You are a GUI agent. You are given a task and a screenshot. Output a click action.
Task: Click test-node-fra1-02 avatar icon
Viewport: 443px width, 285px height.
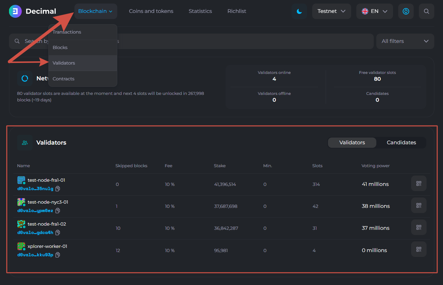pos(21,224)
